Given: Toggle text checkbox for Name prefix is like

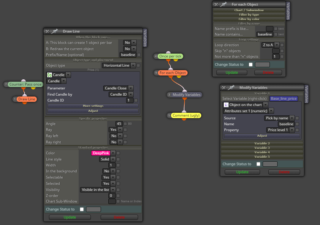Looking at the screenshot, I should tap(276, 29).
